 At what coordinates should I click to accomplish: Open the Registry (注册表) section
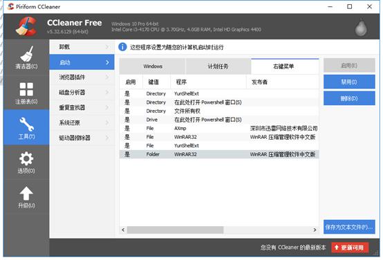26,93
